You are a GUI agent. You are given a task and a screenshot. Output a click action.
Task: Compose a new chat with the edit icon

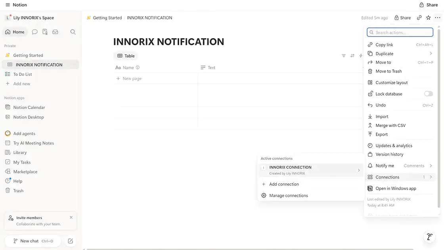71,241
